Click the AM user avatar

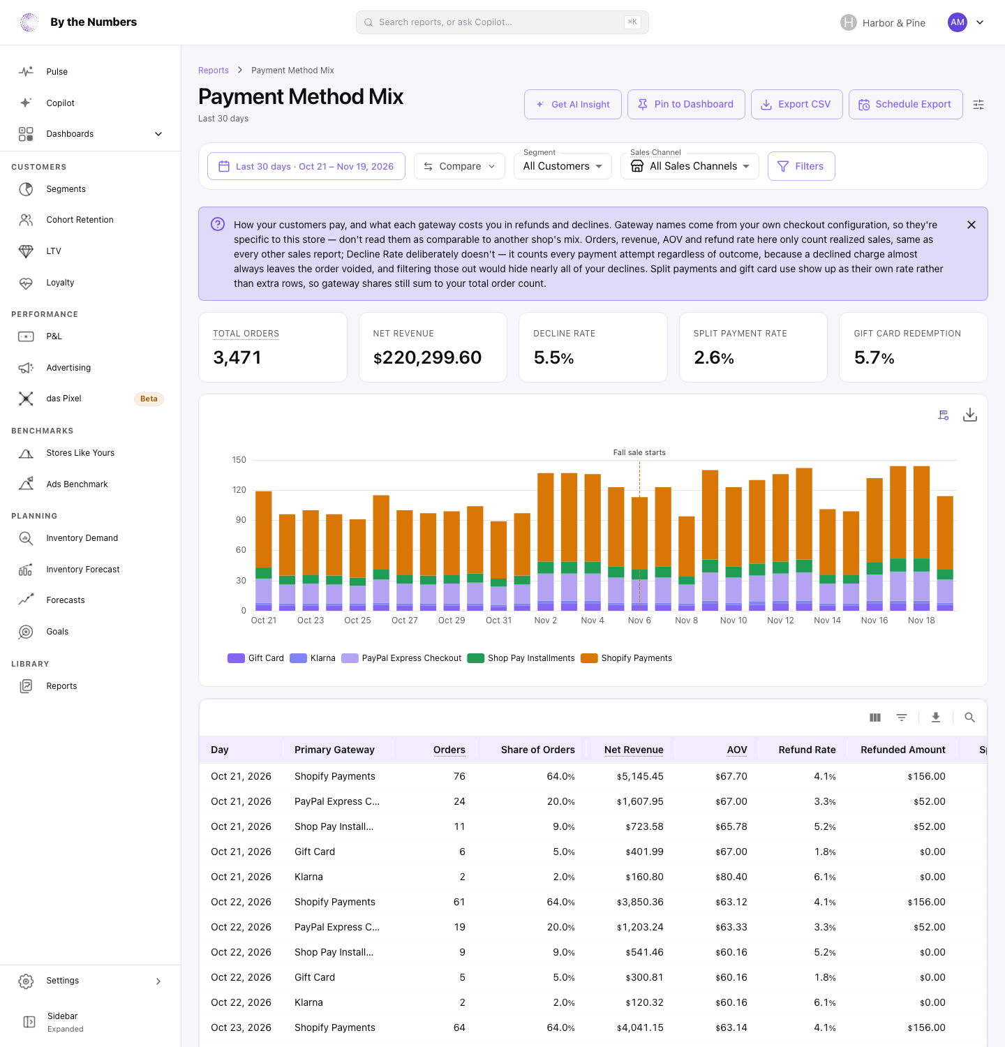click(x=958, y=22)
